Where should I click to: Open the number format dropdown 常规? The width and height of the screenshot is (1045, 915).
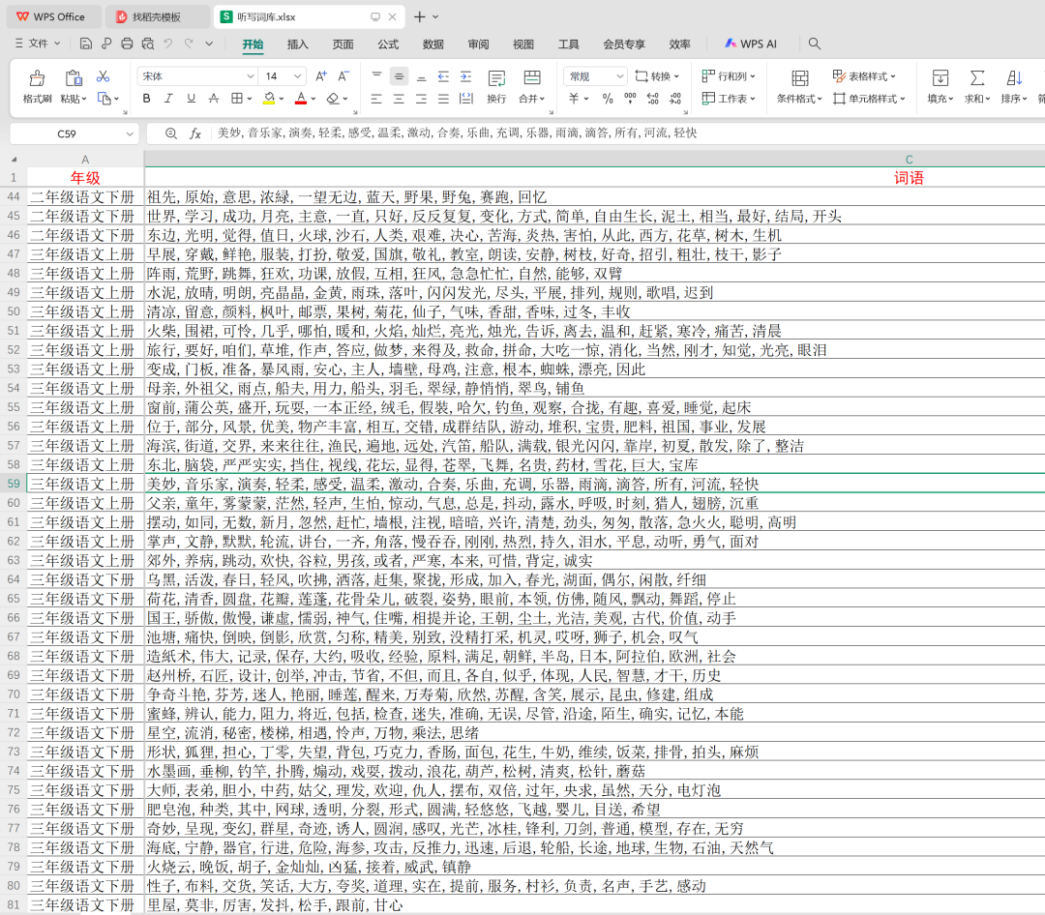[x=620, y=76]
